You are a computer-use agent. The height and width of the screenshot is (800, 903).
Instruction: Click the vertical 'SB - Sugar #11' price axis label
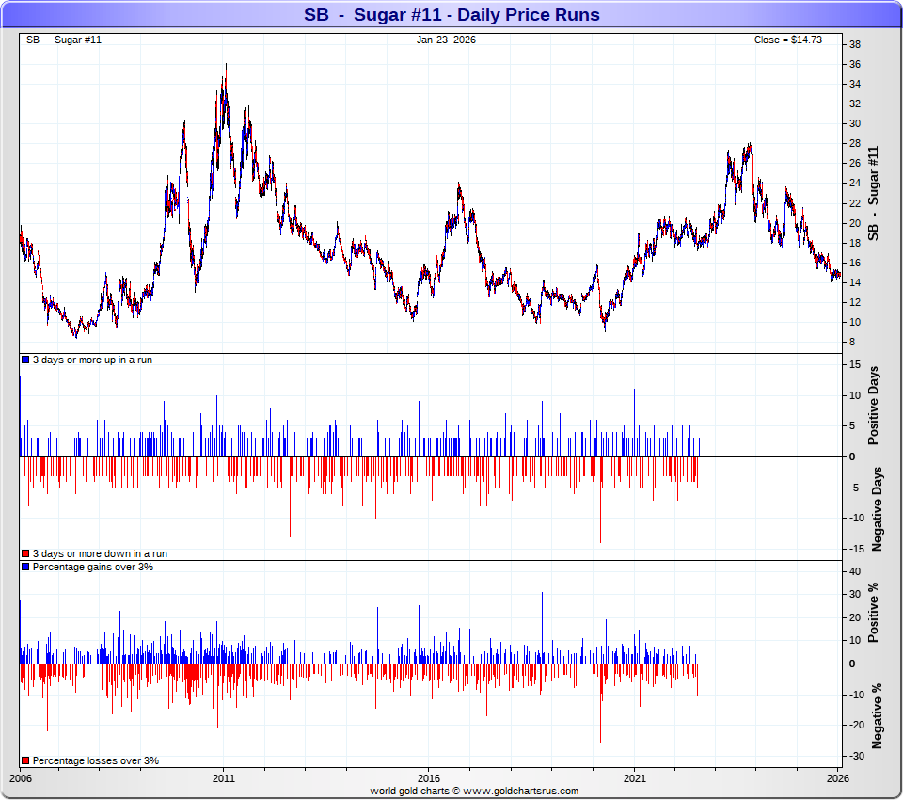(x=873, y=193)
